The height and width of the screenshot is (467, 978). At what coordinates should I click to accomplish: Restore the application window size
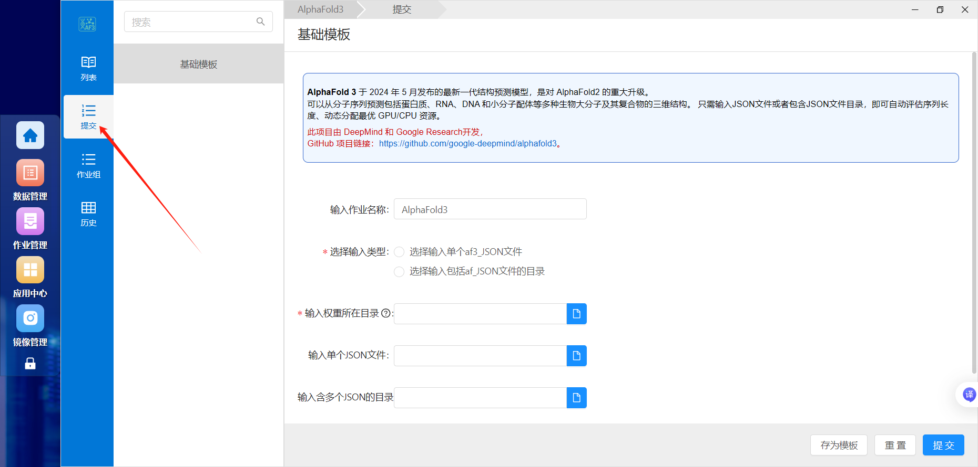pyautogui.click(x=940, y=9)
